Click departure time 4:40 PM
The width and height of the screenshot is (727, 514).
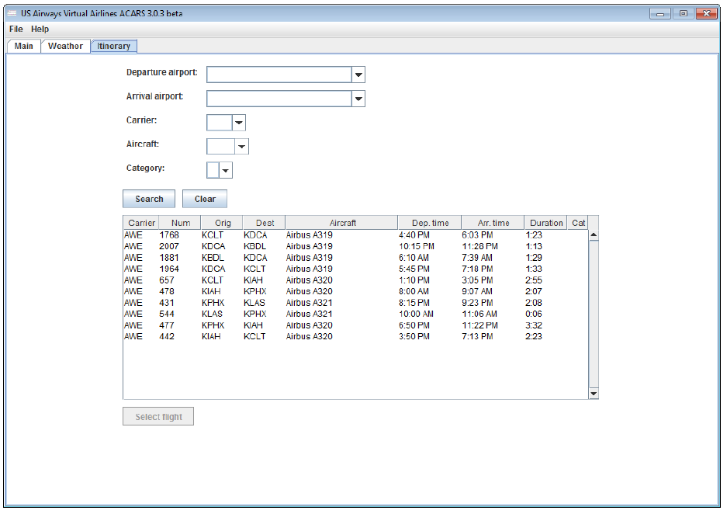click(414, 235)
